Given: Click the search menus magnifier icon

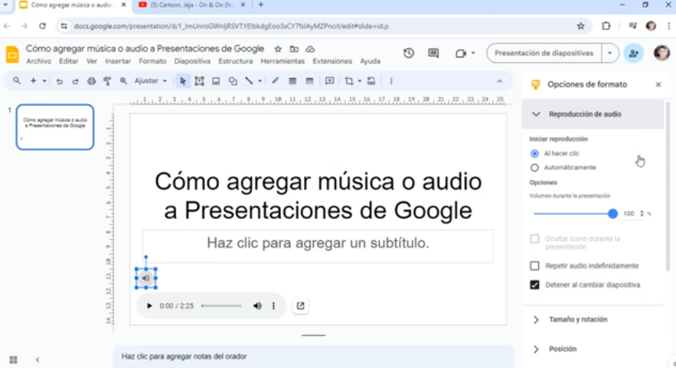Looking at the screenshot, I should pos(16,80).
